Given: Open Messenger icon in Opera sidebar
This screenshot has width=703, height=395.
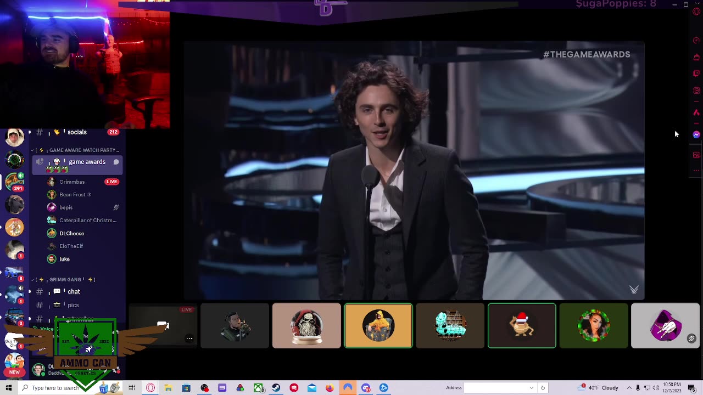Looking at the screenshot, I should pyautogui.click(x=696, y=134).
